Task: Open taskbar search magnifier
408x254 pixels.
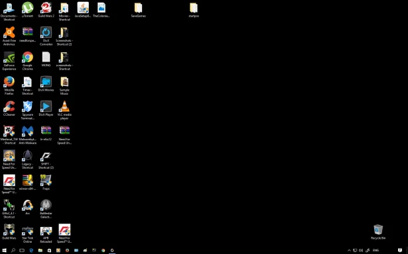Action: pyautogui.click(x=13, y=251)
